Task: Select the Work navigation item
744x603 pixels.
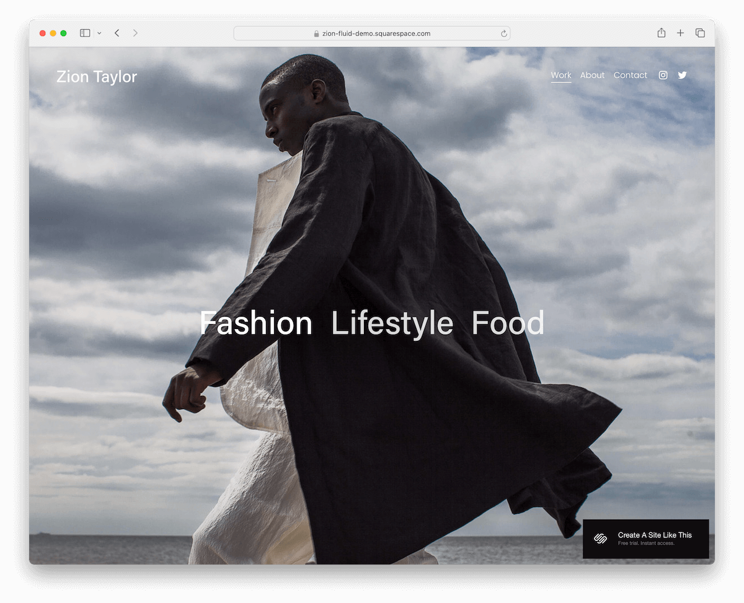Action: (561, 75)
